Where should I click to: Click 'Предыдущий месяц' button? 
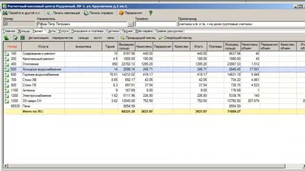coord(138,38)
